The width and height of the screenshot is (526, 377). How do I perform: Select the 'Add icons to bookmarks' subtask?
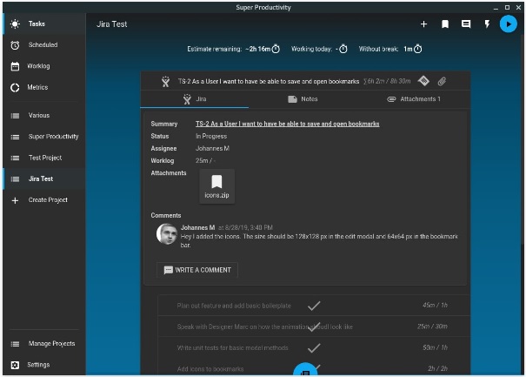pos(210,369)
